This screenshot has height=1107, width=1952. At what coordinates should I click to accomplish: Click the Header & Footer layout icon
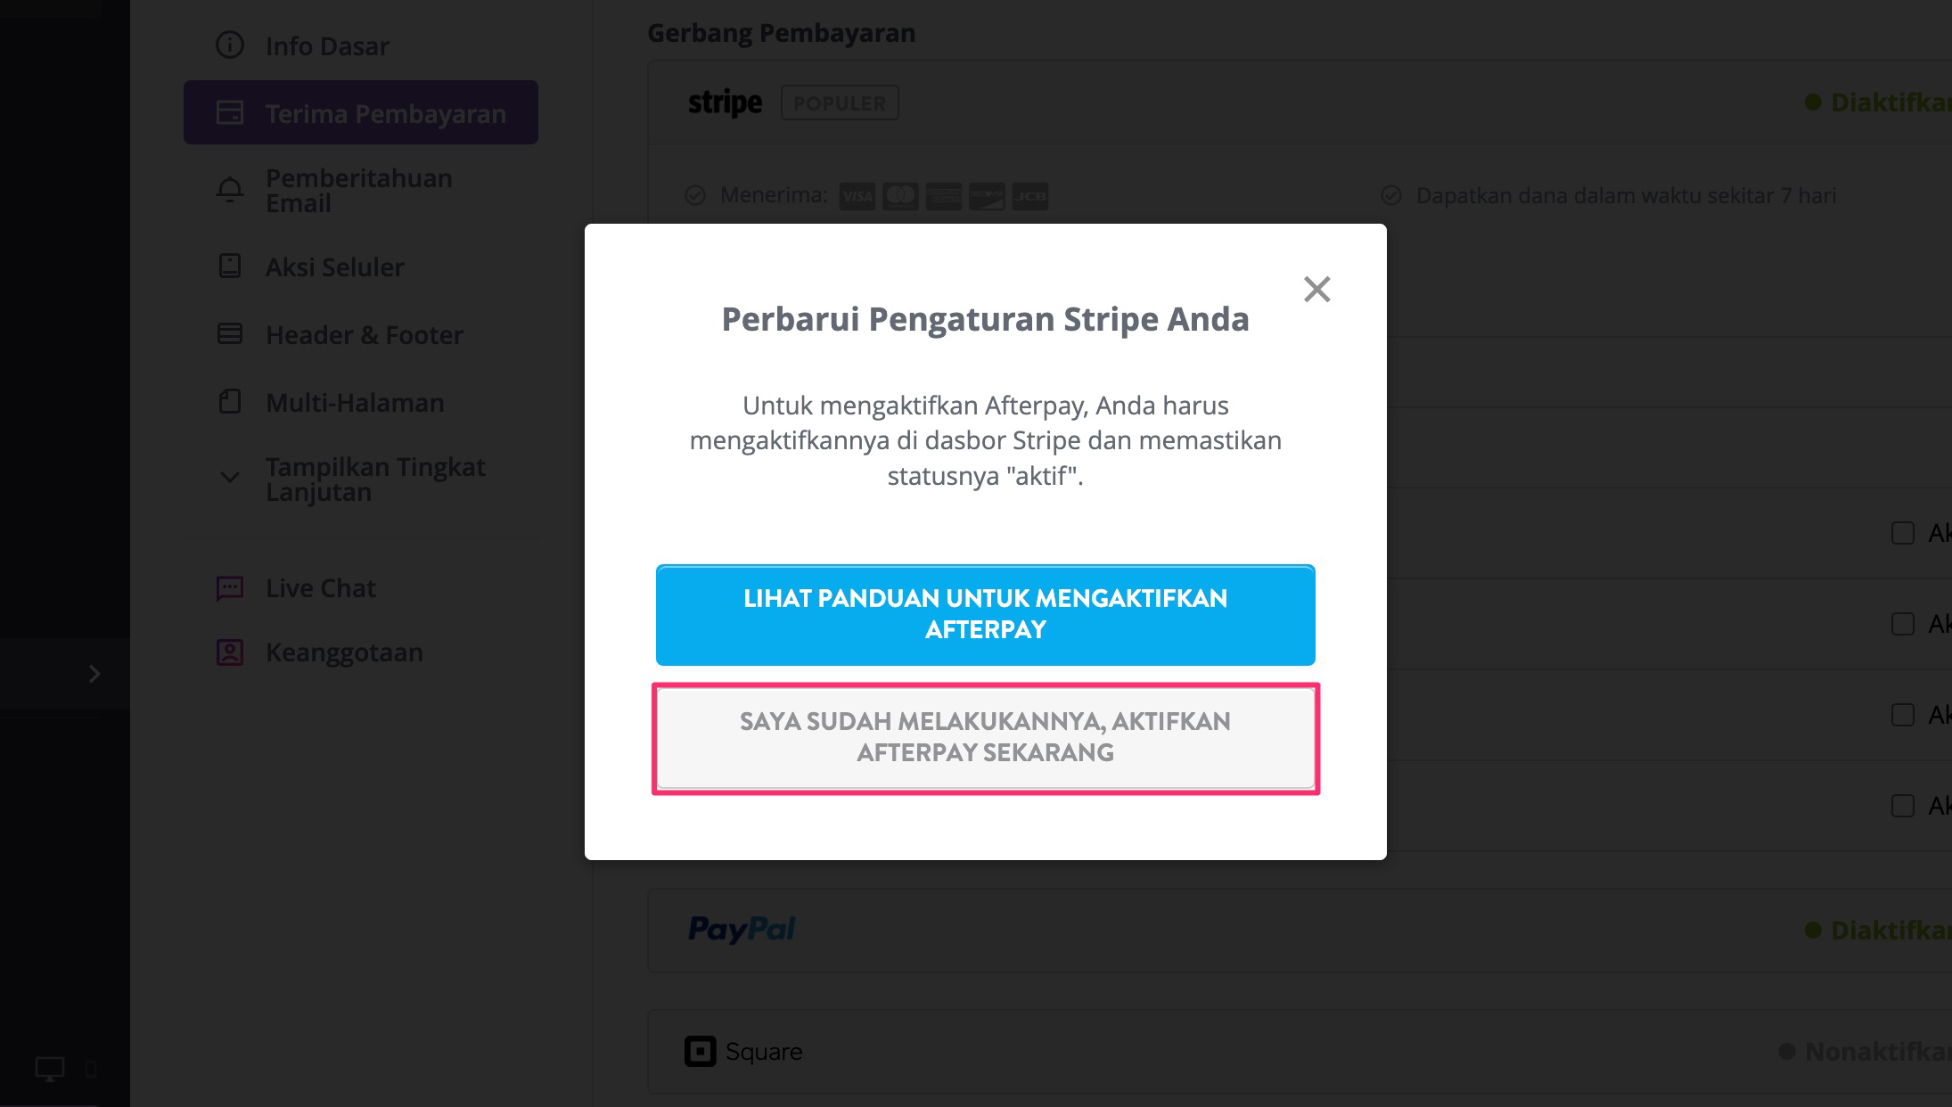(230, 334)
